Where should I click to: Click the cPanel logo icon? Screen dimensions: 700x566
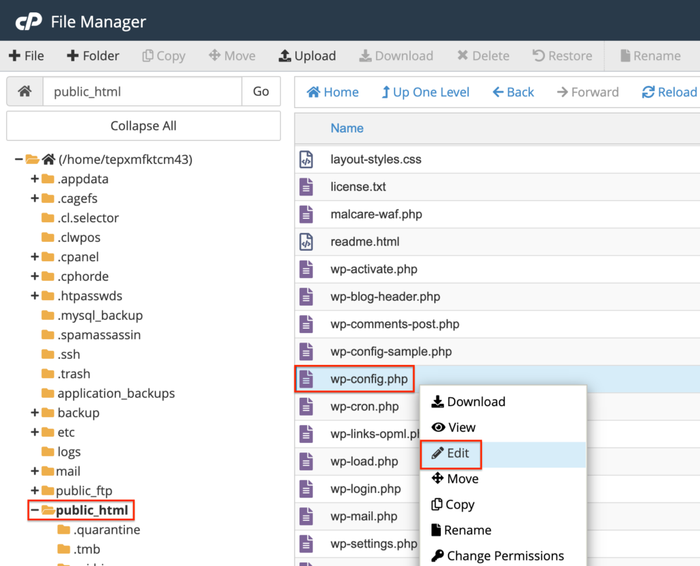(29, 21)
